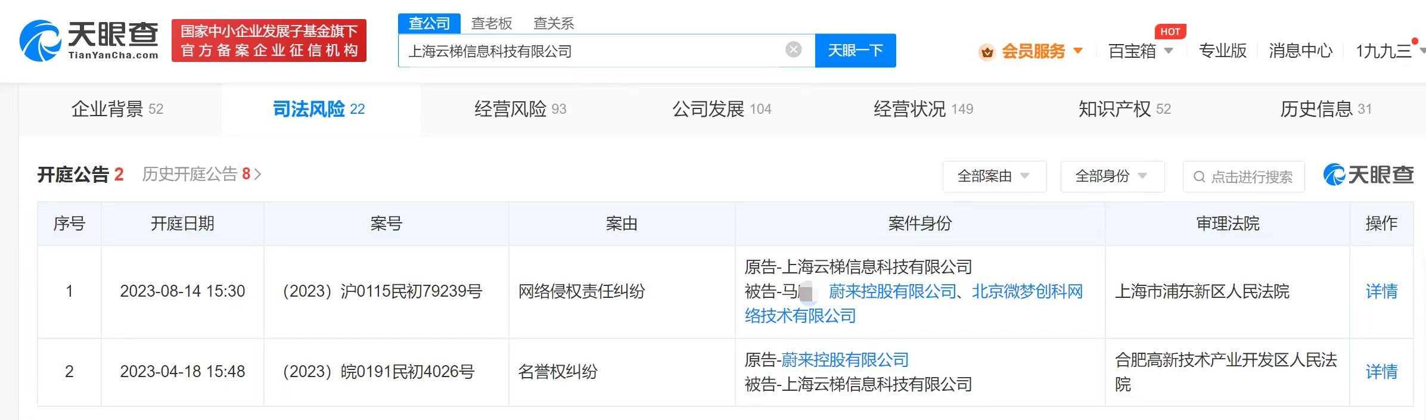The image size is (1426, 420).
Task: Click the 开庭公告 section heading
Action: (x=73, y=174)
